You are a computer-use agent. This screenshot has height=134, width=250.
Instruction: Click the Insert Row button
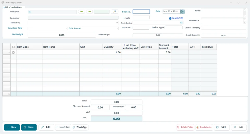[63, 127]
